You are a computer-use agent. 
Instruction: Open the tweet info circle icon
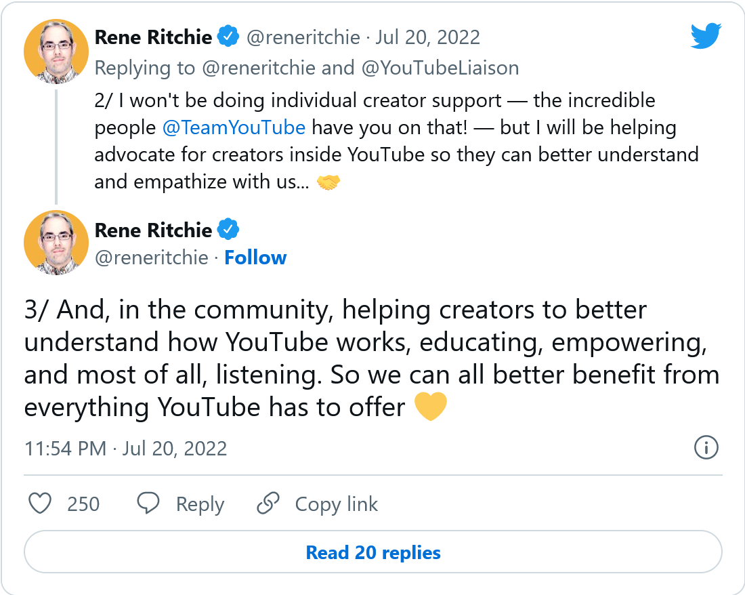tap(706, 448)
